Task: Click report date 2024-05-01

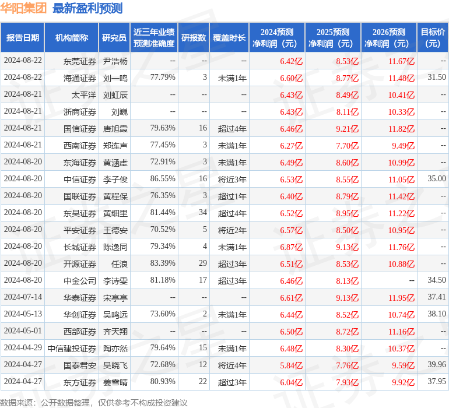Action: pos(23,330)
